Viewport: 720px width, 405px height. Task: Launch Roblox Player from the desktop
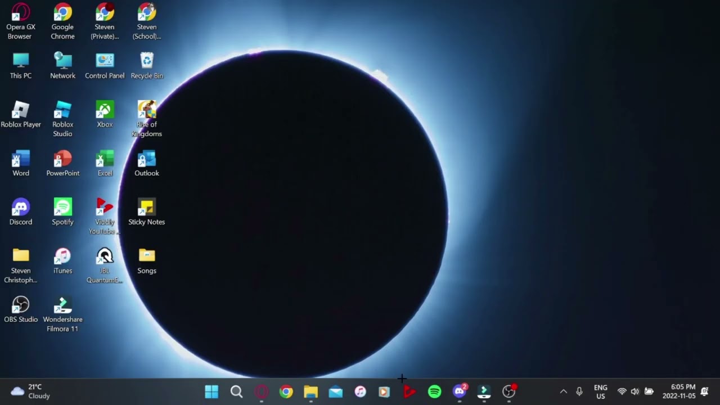(21, 115)
